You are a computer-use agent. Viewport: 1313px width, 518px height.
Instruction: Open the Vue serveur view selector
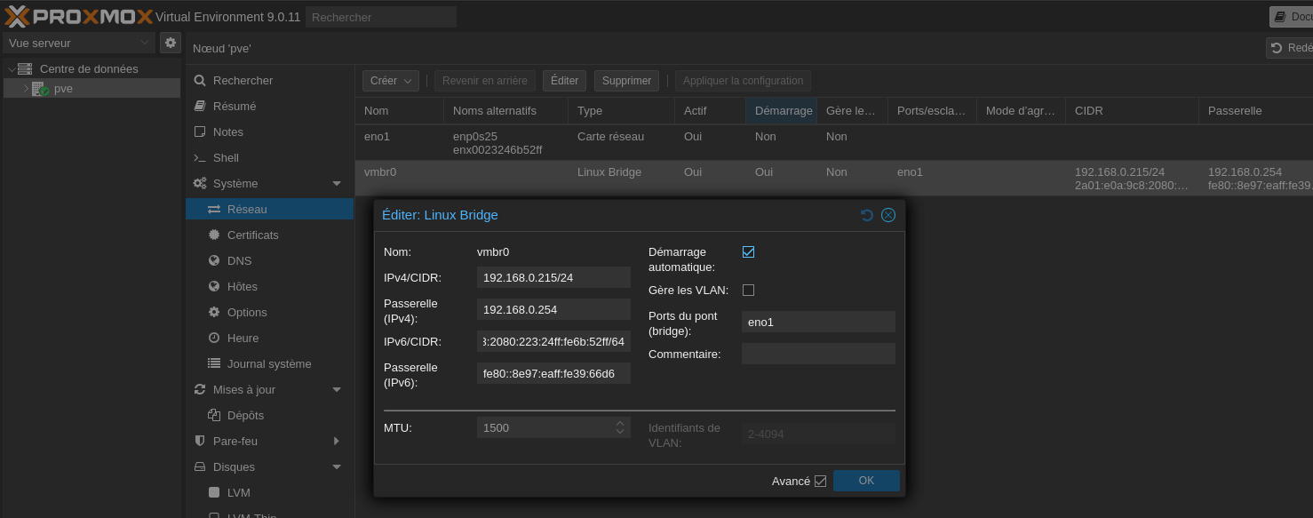pos(78,43)
